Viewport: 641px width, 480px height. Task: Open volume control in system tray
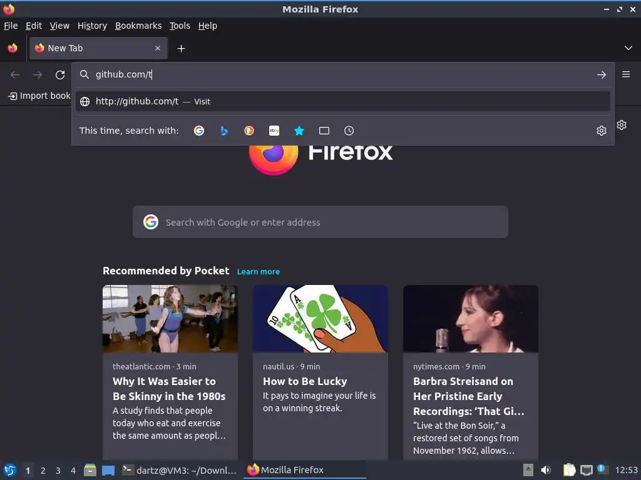[x=546, y=470]
